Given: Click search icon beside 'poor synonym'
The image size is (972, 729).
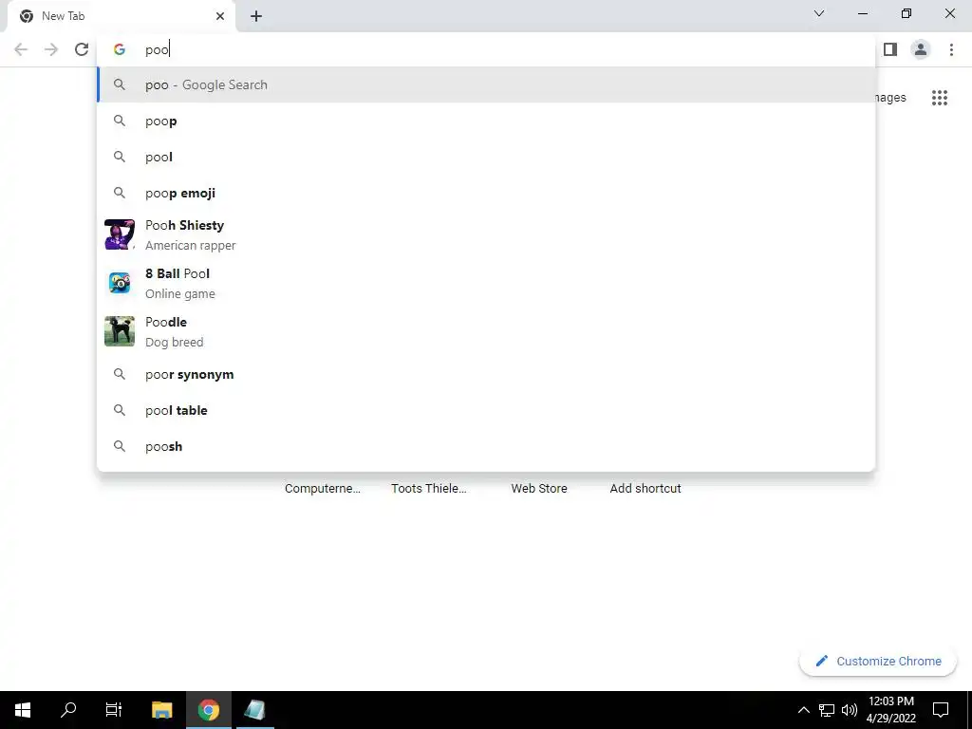Looking at the screenshot, I should point(119,374).
